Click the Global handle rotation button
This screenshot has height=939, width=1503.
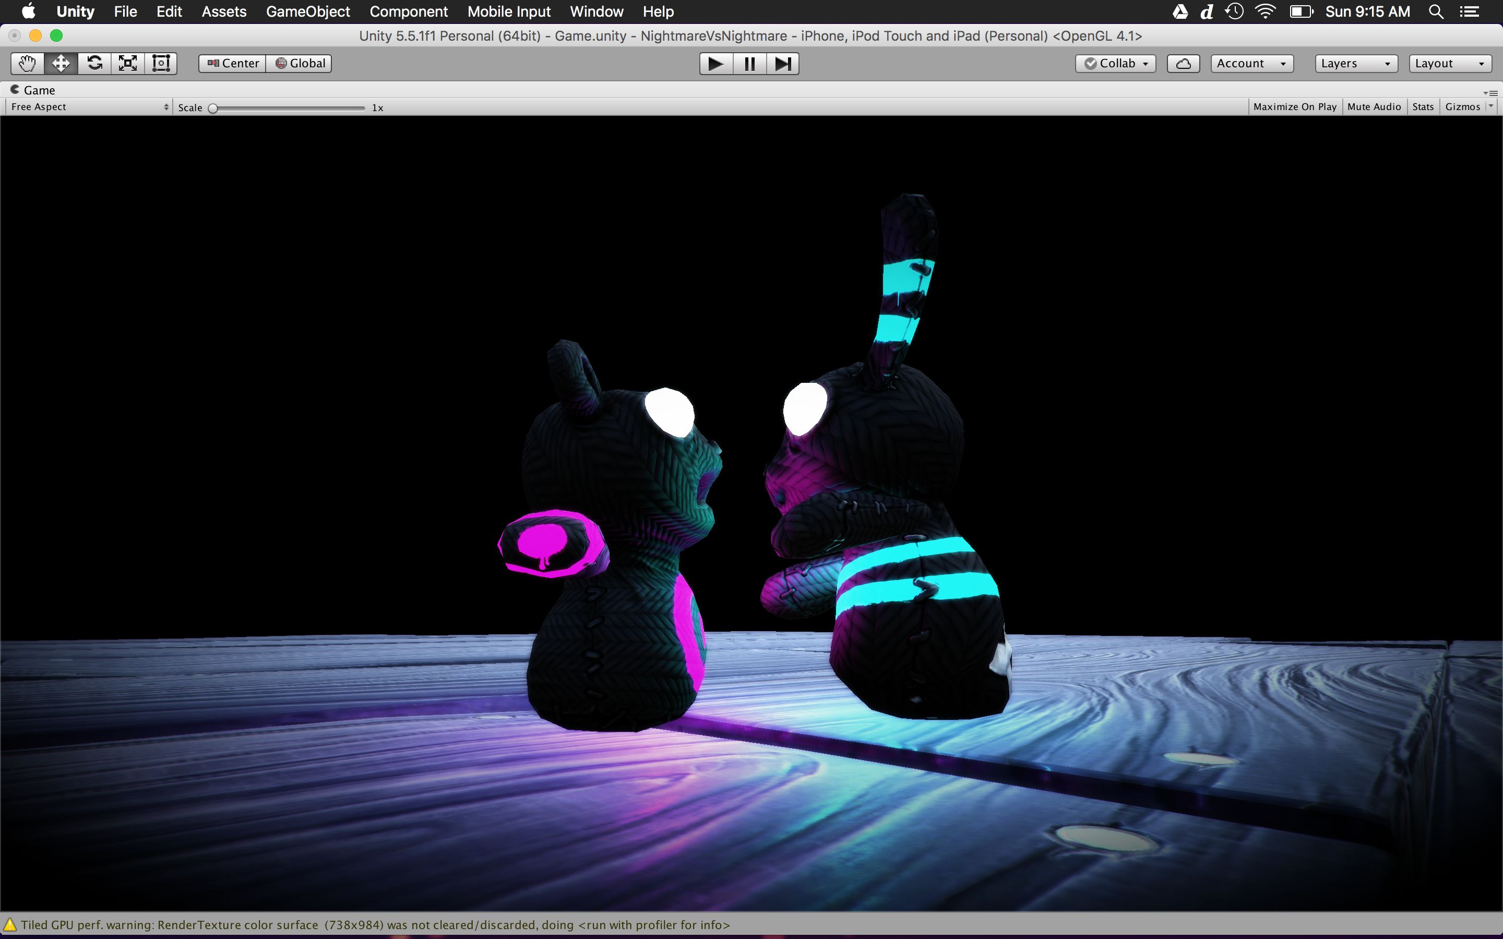click(300, 63)
